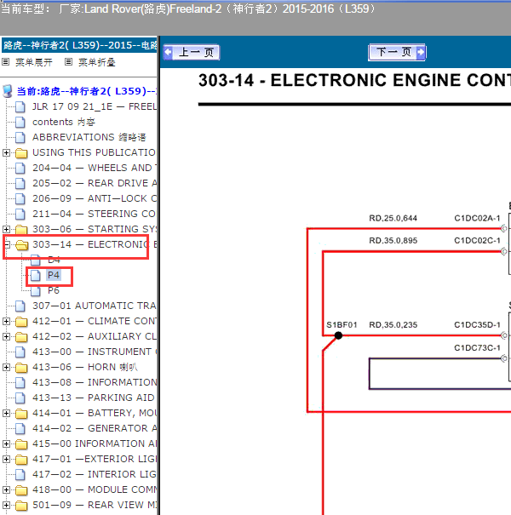Image resolution: width=511 pixels, height=515 pixels.
Task: Click the 303-14 - ELECTRONIC ENGINE diagram heading
Action: [x=354, y=81]
